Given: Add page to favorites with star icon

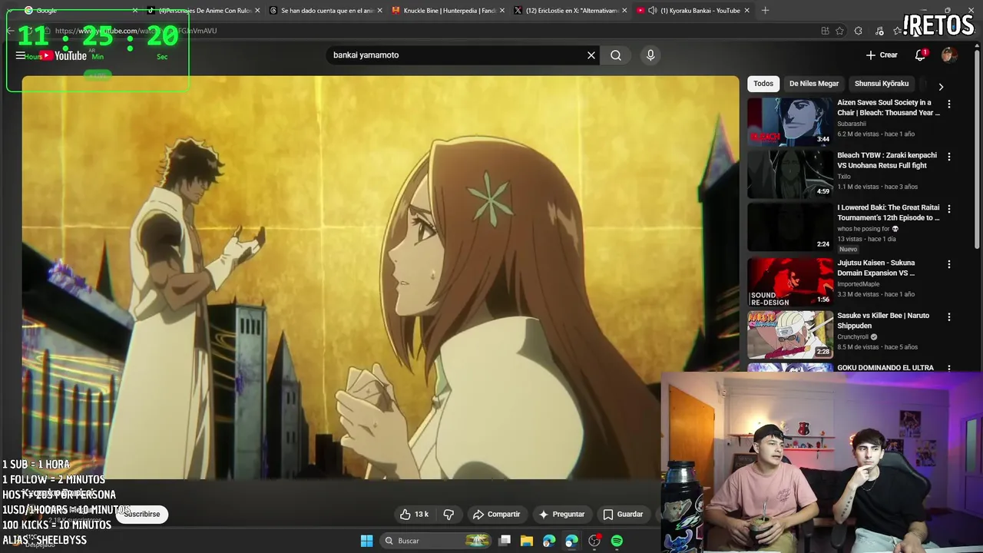Looking at the screenshot, I should [x=839, y=31].
